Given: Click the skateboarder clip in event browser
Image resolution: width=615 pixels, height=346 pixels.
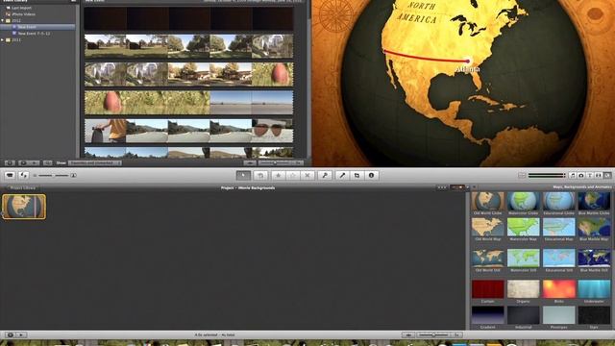Looking at the screenshot, I should [106, 131].
